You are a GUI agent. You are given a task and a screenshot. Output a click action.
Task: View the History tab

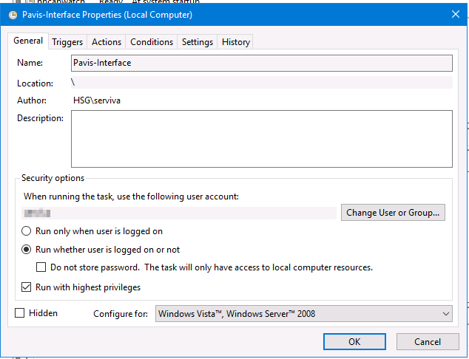click(x=236, y=42)
